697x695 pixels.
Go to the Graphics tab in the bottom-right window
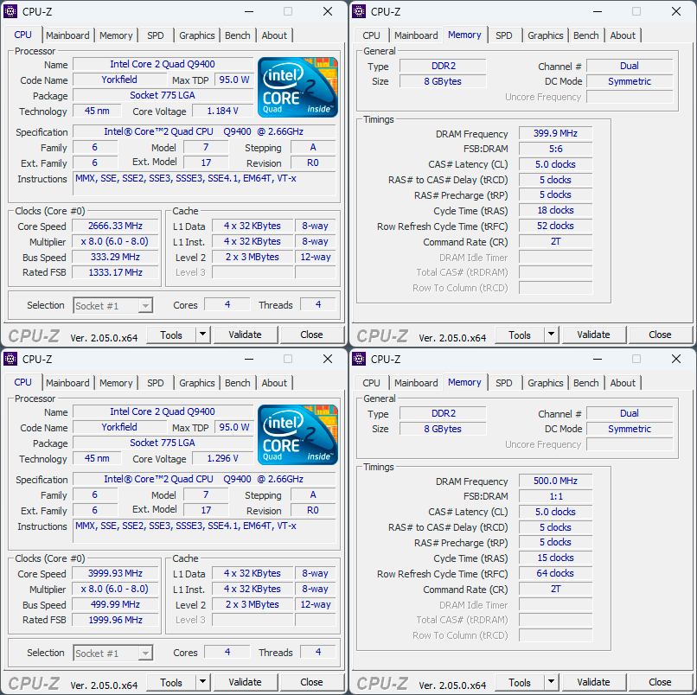[x=545, y=383]
